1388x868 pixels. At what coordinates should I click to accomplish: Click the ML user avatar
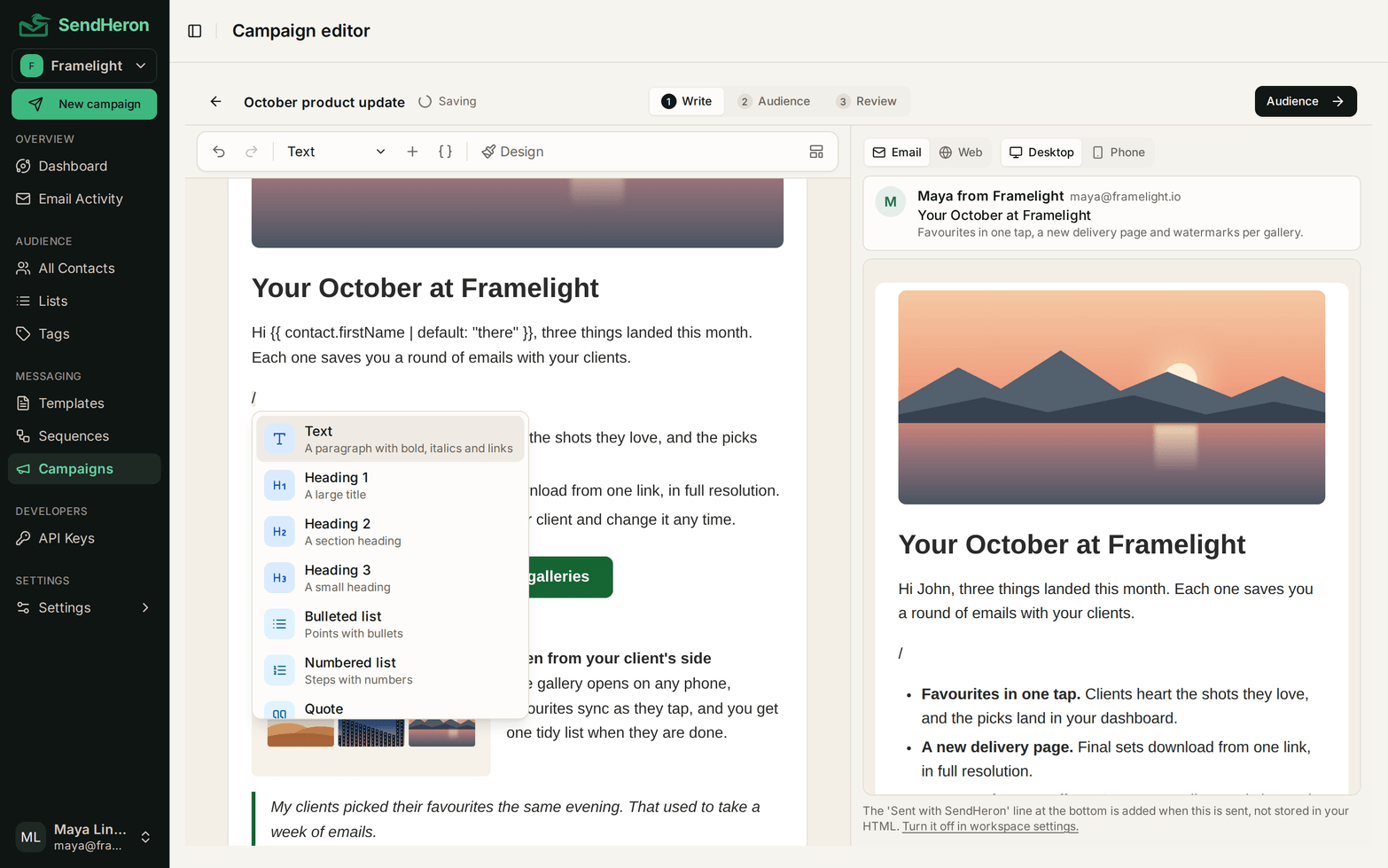coord(30,837)
